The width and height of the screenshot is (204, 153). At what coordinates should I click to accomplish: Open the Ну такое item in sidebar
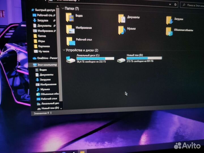[x=41, y=51]
